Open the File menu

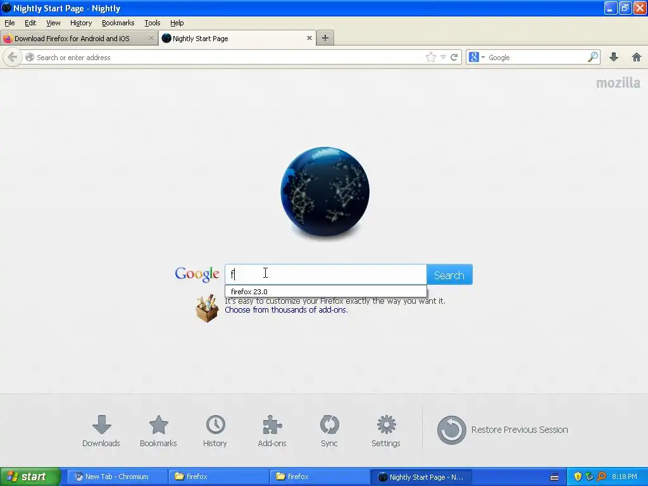9,23
